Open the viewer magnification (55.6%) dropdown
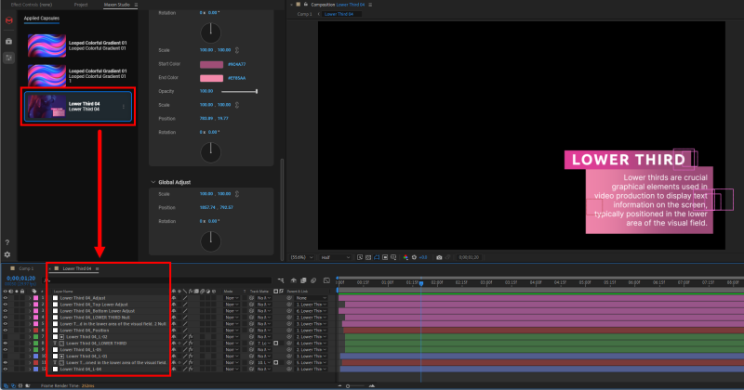 [x=301, y=257]
